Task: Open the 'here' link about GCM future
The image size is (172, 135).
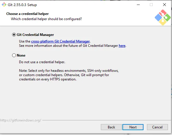Action: tap(122, 46)
